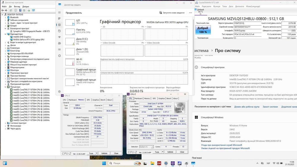Screen dimensions: 297x167
Task: Select NVIDIA GeForce RTX 3070 Laptop GPU device
Action: [x=29, y=40]
